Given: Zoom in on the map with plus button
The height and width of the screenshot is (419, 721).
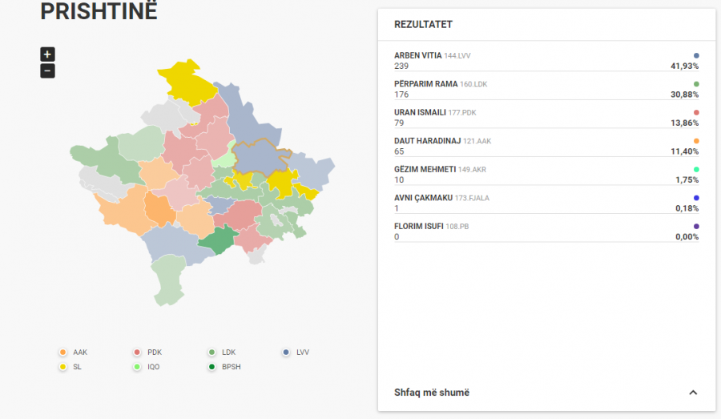Looking at the screenshot, I should [47, 54].
